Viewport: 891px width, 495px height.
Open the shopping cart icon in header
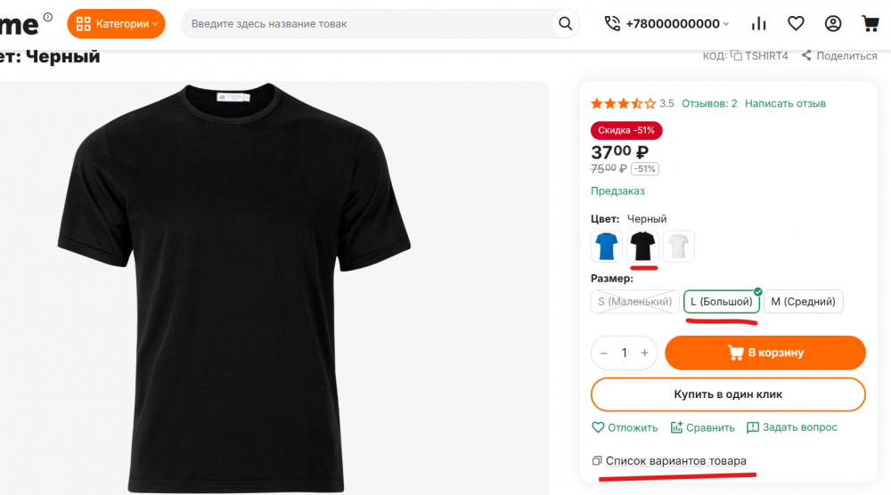(x=870, y=24)
